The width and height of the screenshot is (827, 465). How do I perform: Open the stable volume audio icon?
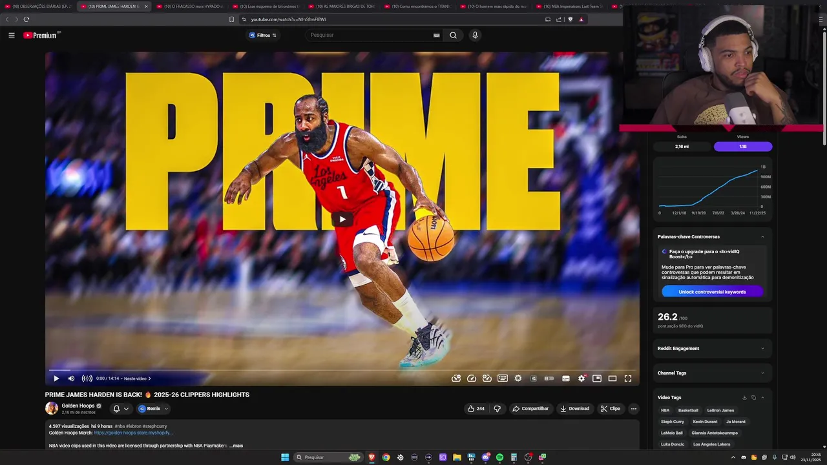coord(87,378)
